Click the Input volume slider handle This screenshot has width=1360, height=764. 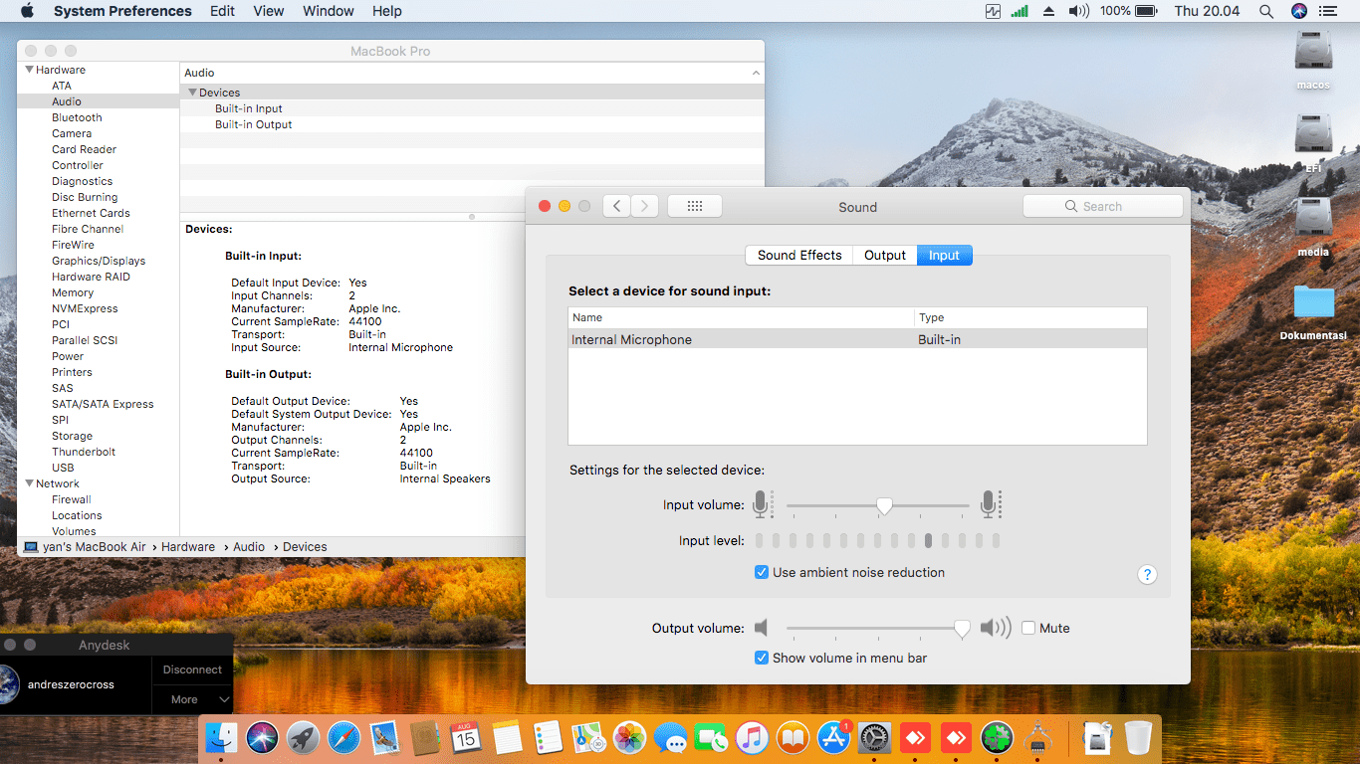point(884,506)
